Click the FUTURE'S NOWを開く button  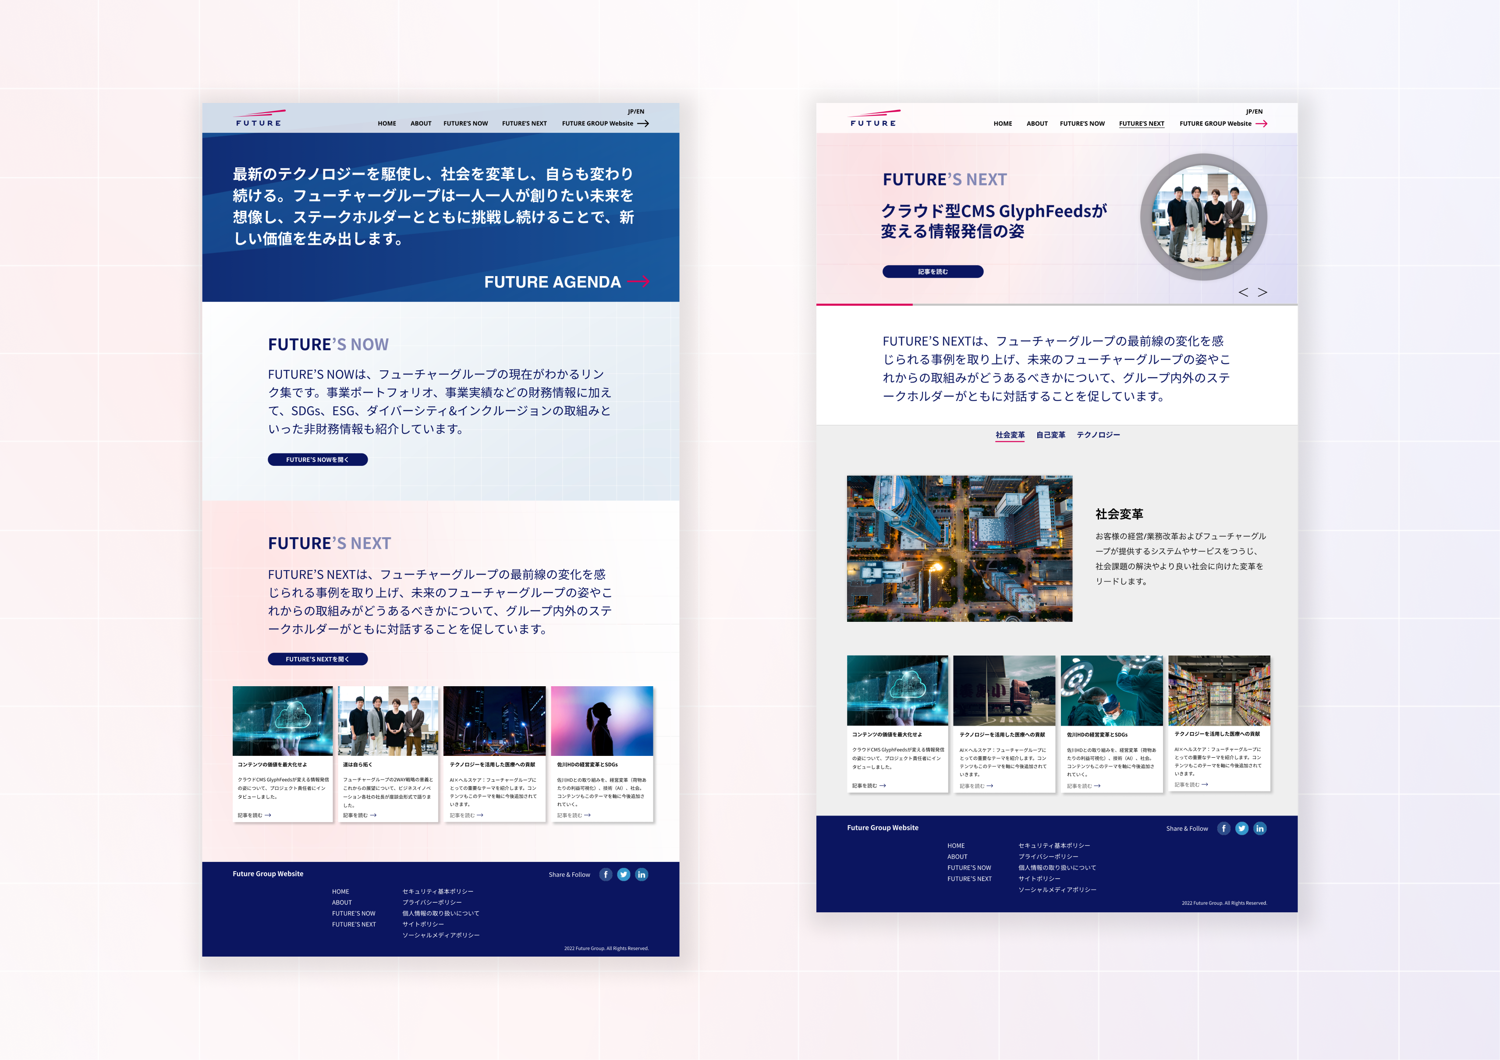pos(318,459)
